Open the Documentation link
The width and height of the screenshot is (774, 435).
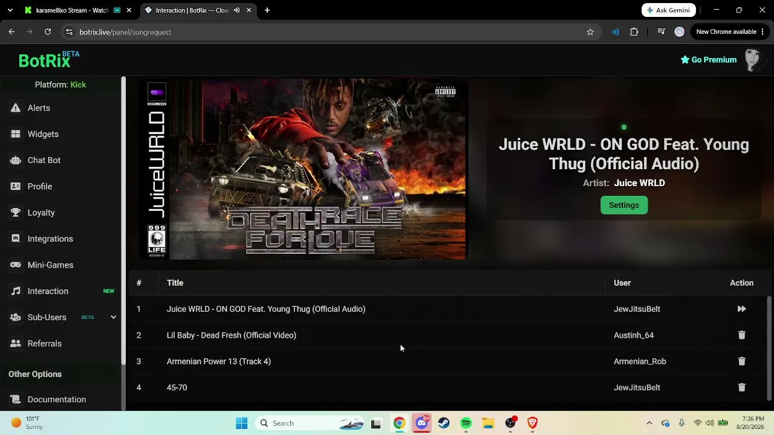56,399
